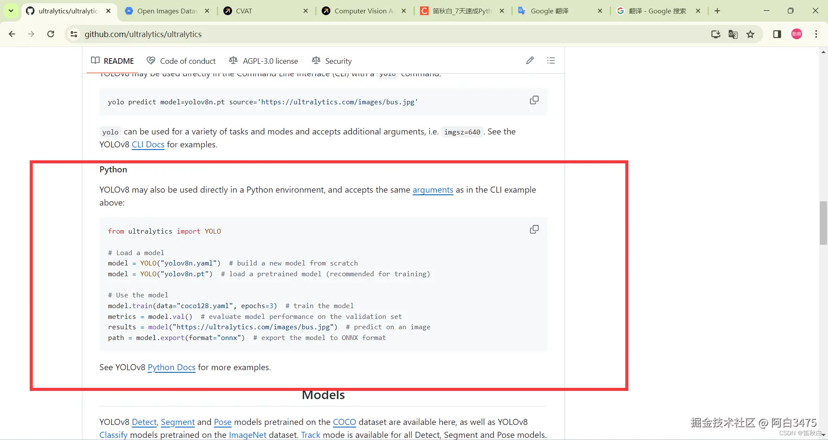Screen dimensions: 828x440
Task: Reload the current page
Action: click(50, 34)
